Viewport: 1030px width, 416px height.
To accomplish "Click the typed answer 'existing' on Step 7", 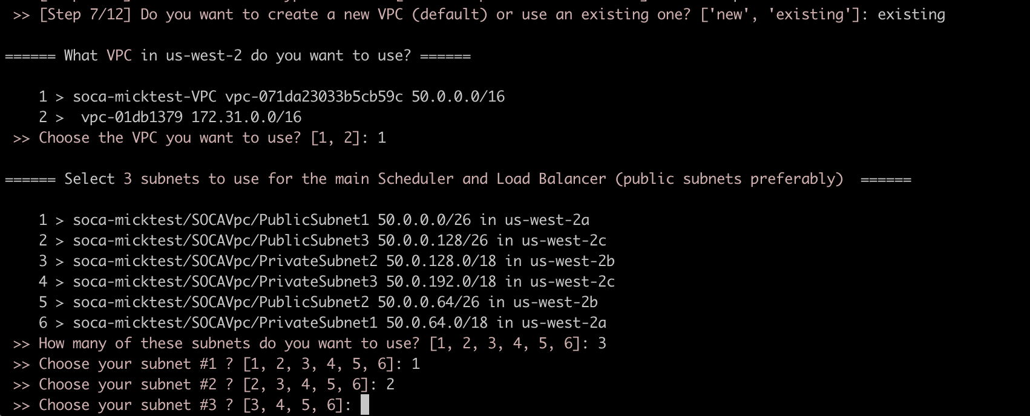I will pyautogui.click(x=911, y=15).
